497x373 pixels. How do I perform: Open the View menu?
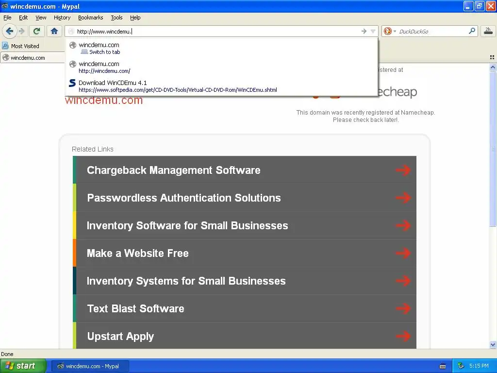pos(41,17)
